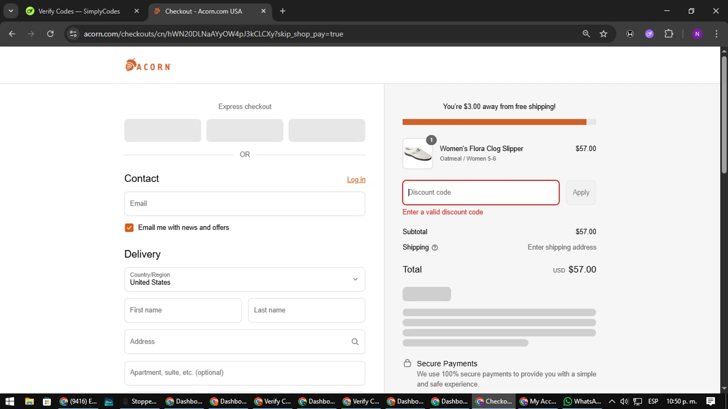Click the search icon in Address field
728x409 pixels.
355,342
